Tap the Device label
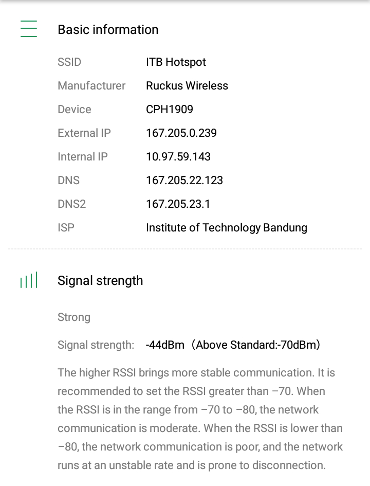 point(75,110)
